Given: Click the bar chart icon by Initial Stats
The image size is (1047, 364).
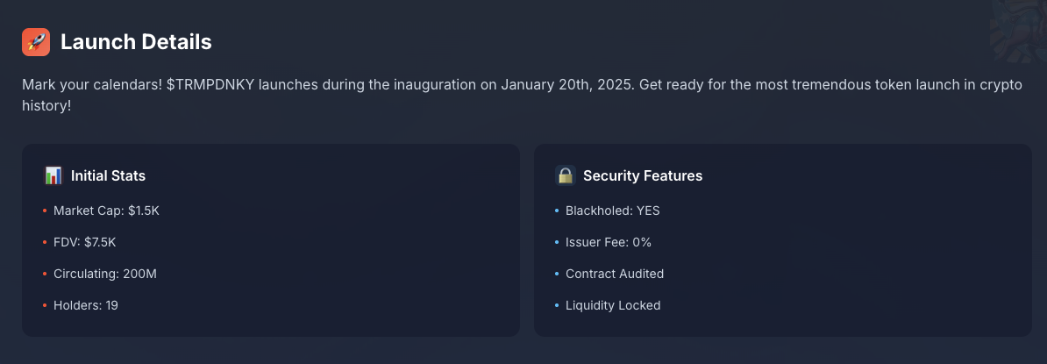Looking at the screenshot, I should (53, 175).
